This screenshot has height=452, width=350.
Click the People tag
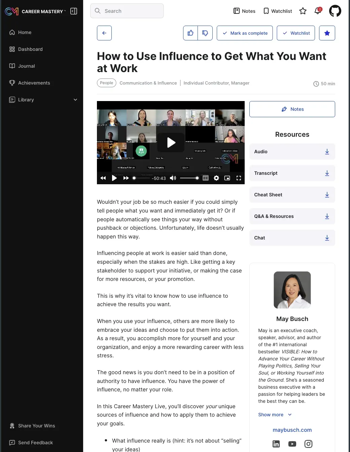pos(106,83)
